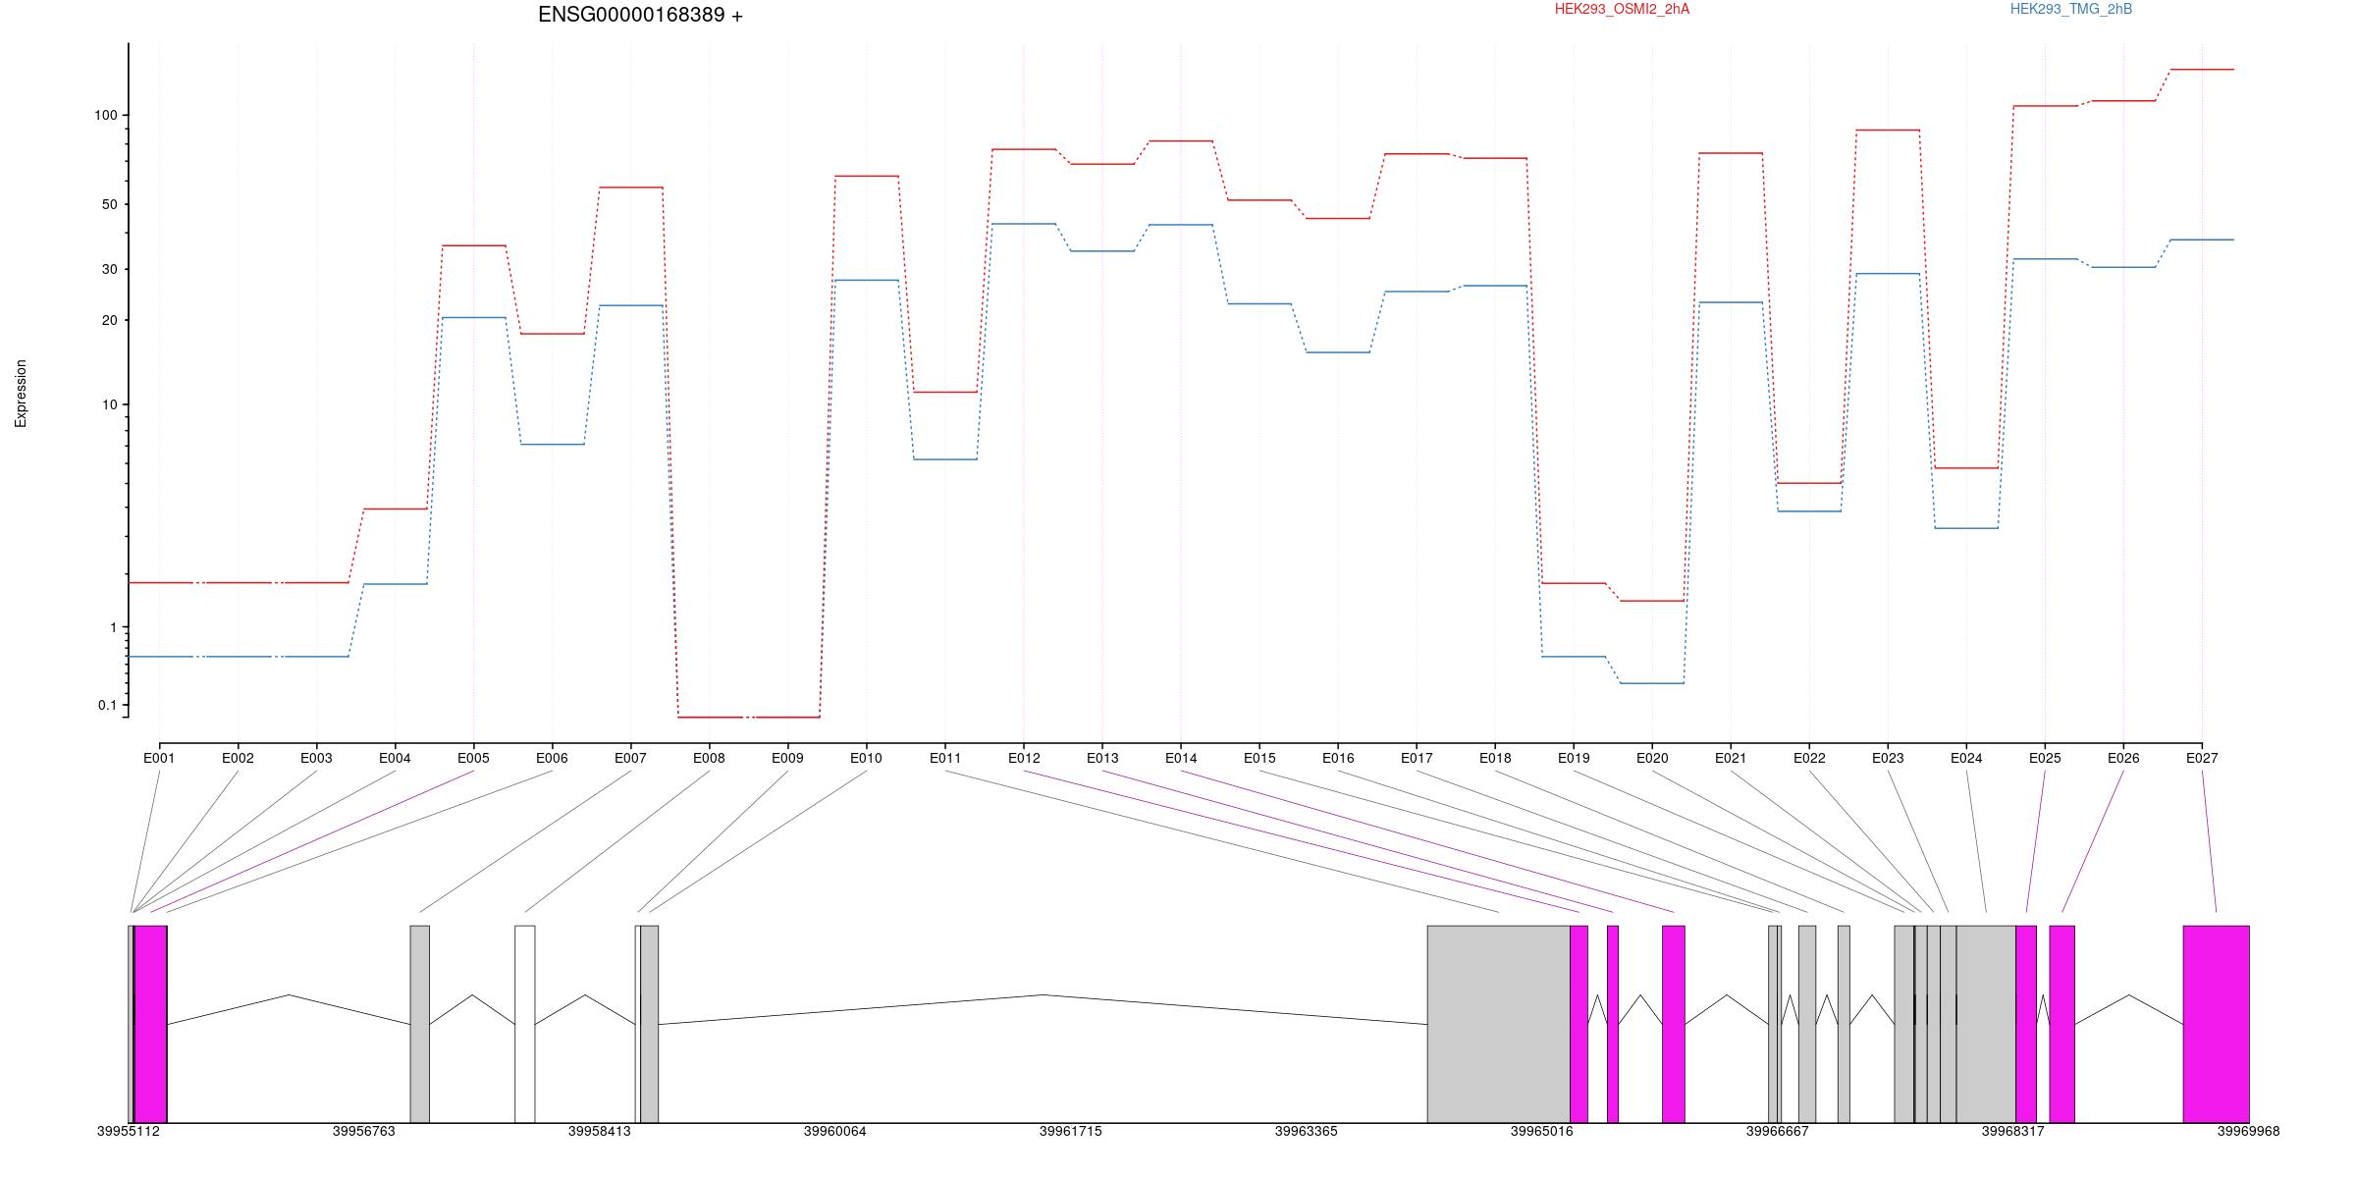This screenshot has height=1178, width=2356.
Task: Click exon label E010
Action: 866,758
